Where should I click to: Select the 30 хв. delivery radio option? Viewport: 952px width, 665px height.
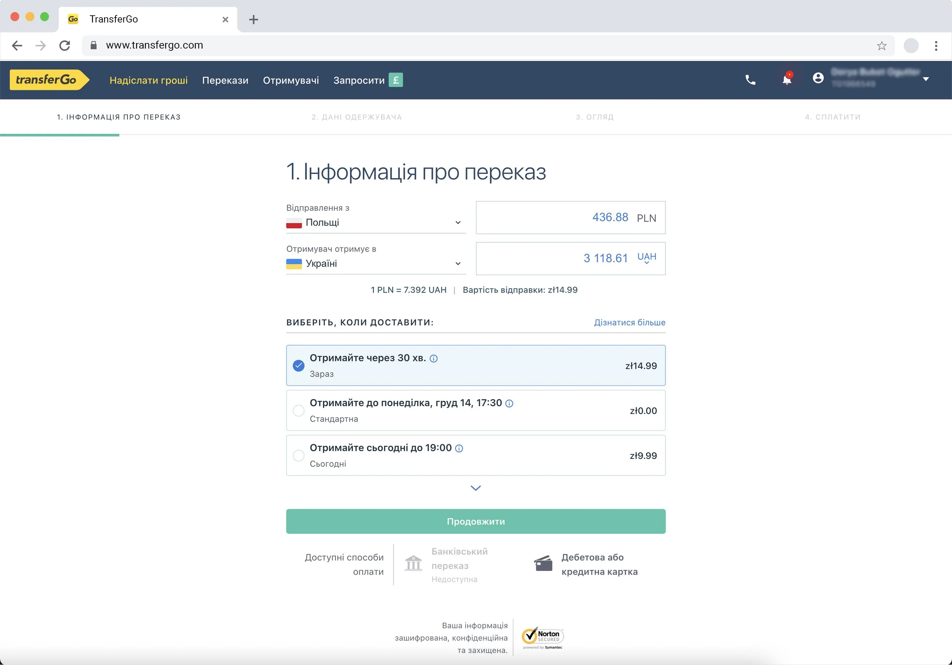click(x=299, y=366)
